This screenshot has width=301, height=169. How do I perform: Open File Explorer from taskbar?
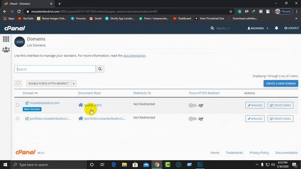tap(124, 165)
